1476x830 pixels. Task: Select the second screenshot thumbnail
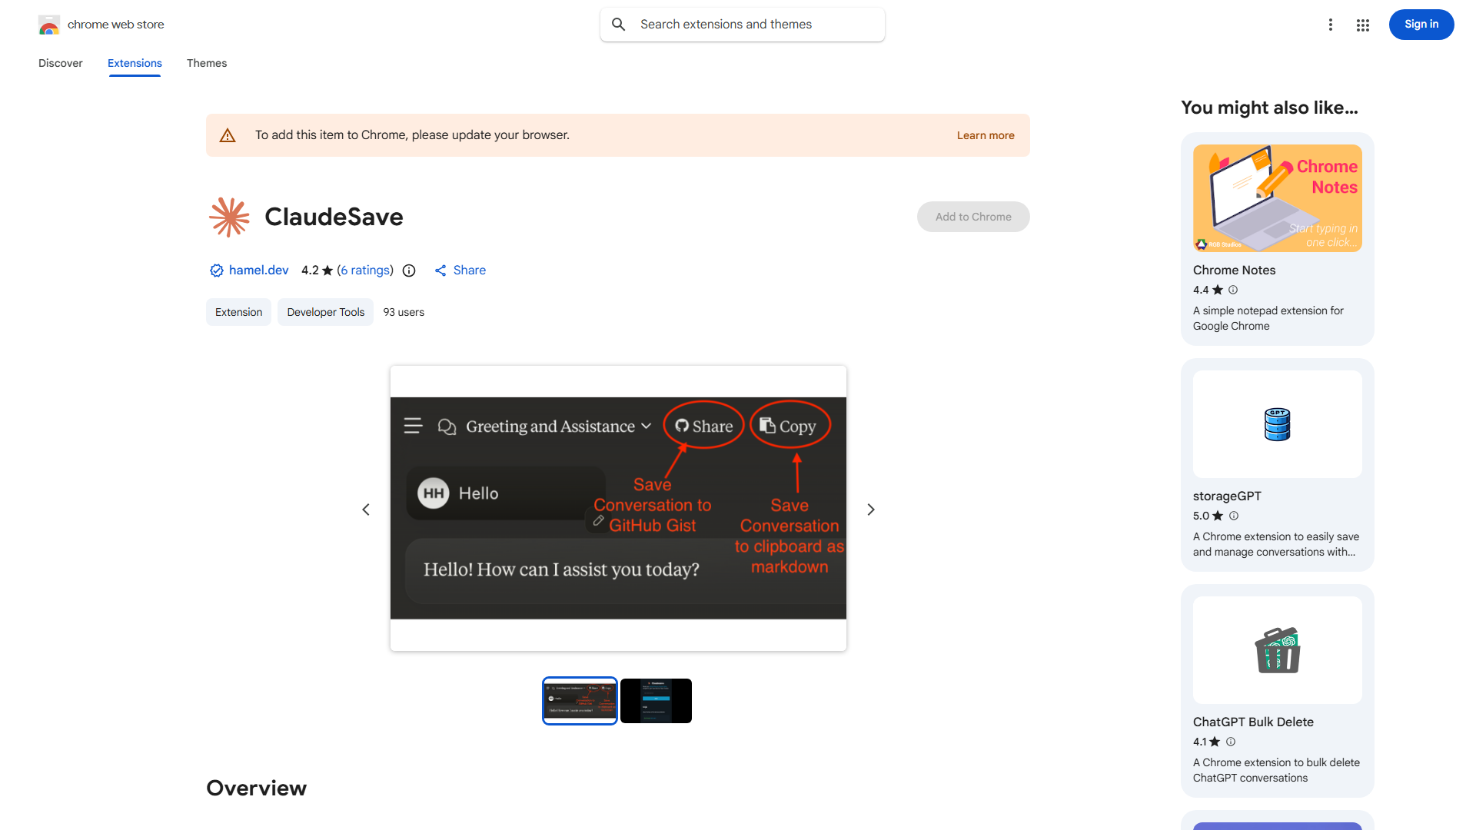[656, 700]
